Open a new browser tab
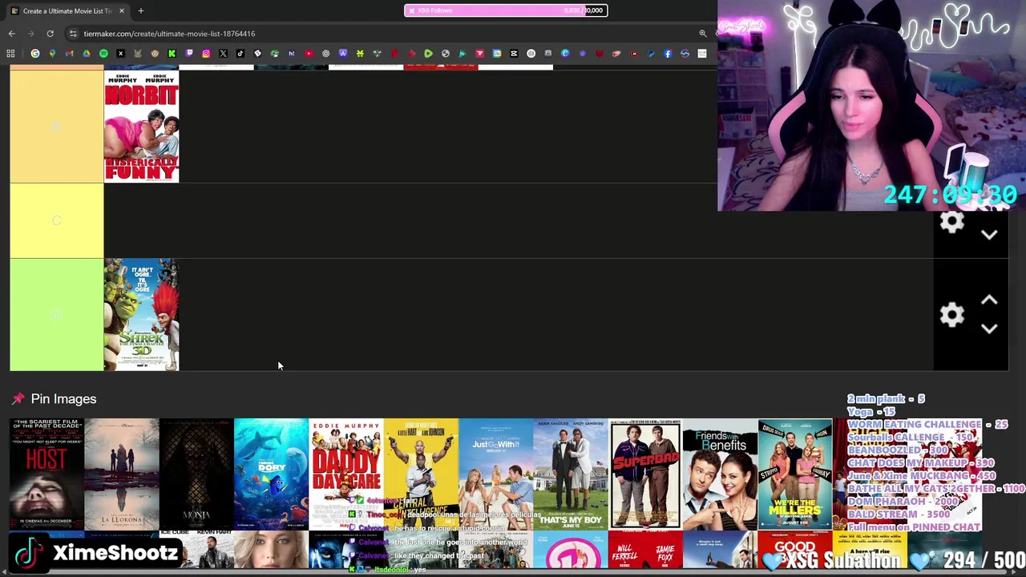The width and height of the screenshot is (1026, 577). coord(140,10)
